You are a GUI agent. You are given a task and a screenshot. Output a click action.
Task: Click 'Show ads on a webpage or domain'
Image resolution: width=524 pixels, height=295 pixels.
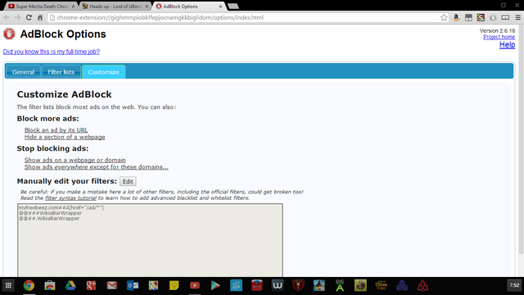click(75, 160)
